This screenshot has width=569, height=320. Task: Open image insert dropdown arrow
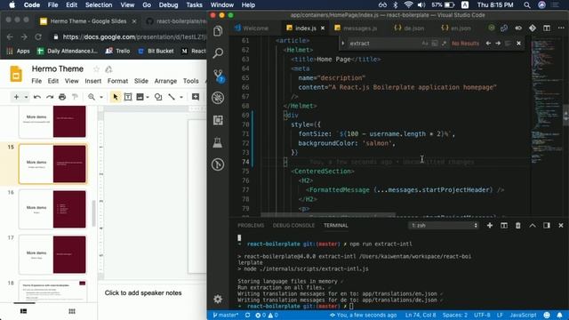point(148,97)
